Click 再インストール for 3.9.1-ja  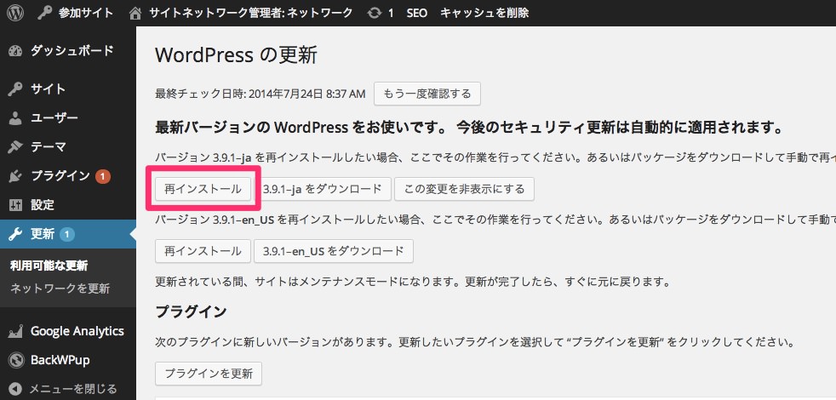pyautogui.click(x=203, y=189)
